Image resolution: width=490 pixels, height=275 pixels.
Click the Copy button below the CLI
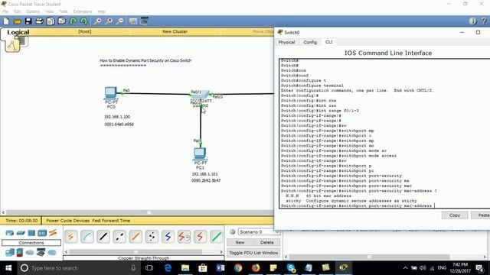455,215
